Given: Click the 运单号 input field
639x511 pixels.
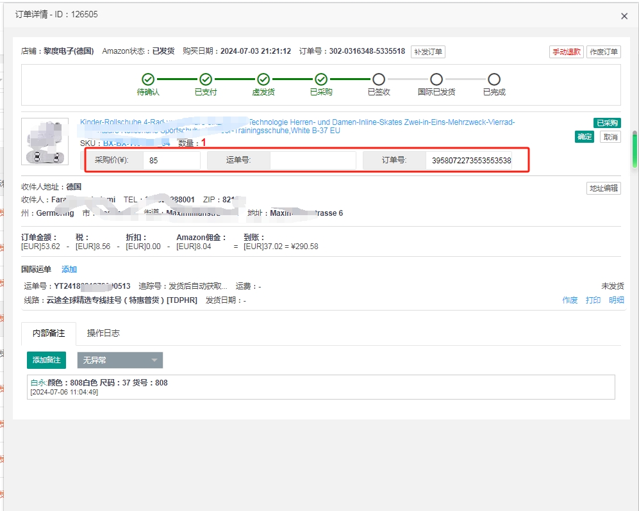Looking at the screenshot, I should (313, 161).
